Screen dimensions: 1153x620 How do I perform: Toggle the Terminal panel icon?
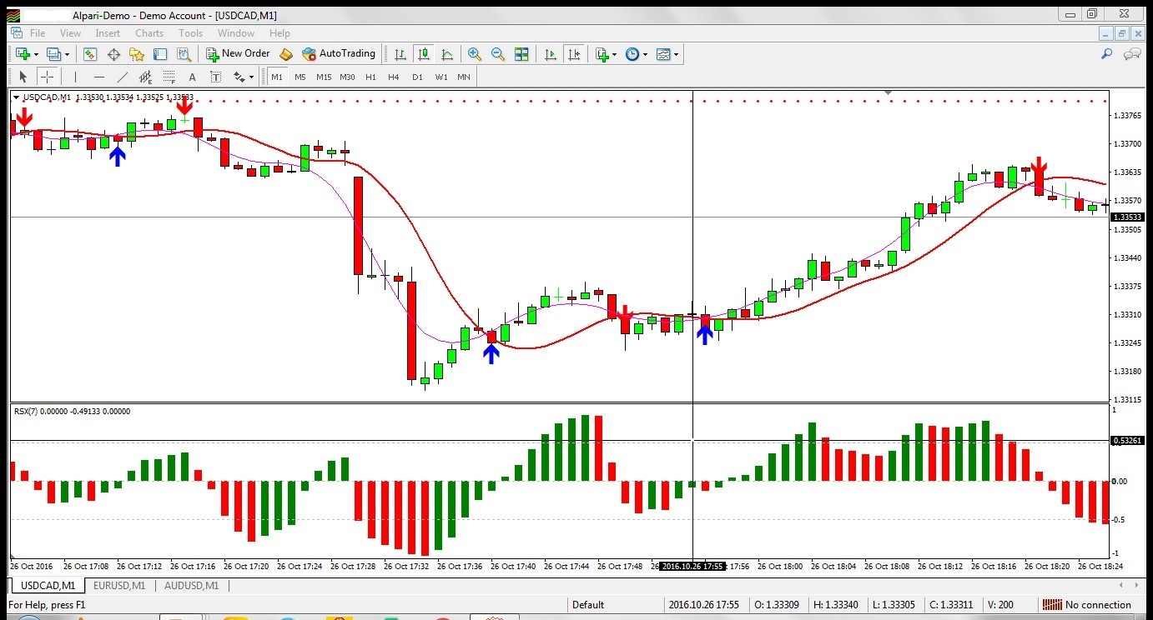(x=160, y=54)
